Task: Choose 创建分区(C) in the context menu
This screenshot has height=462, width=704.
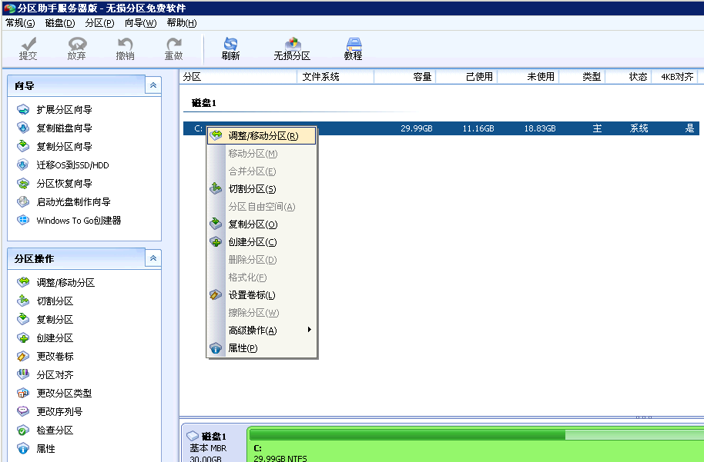Action: click(262, 242)
